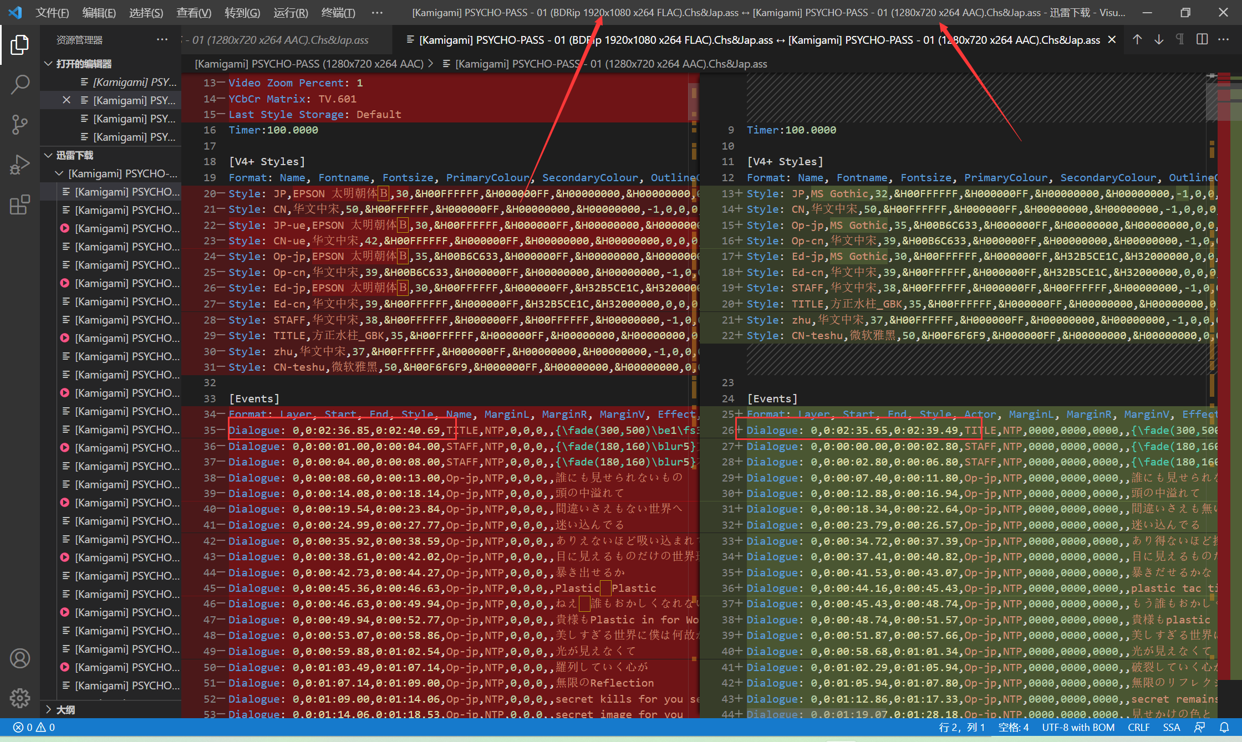Toggle whitespace display paragraph icon
This screenshot has width=1242, height=742.
point(1180,39)
